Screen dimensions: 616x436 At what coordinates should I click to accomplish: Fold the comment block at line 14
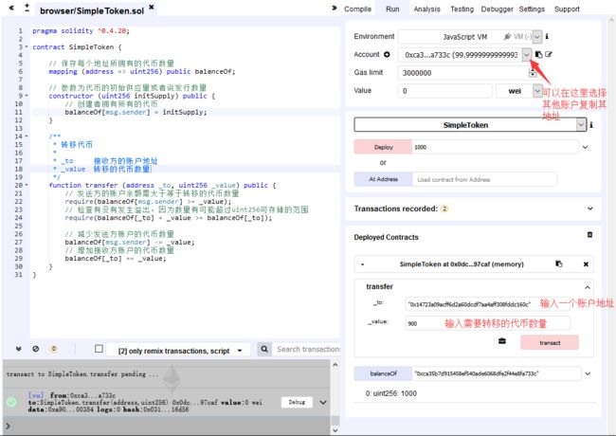(27, 136)
